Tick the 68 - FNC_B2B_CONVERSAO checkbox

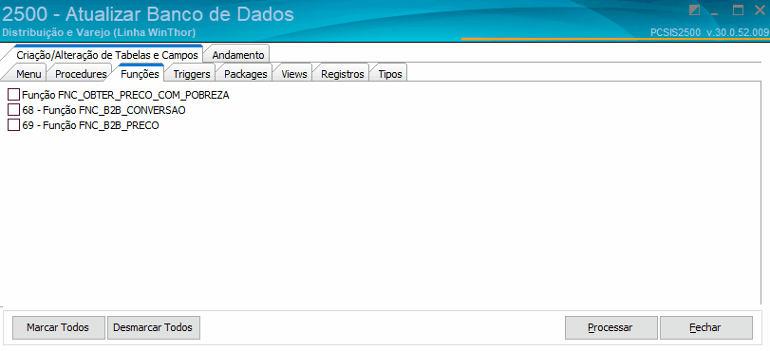[x=14, y=110]
